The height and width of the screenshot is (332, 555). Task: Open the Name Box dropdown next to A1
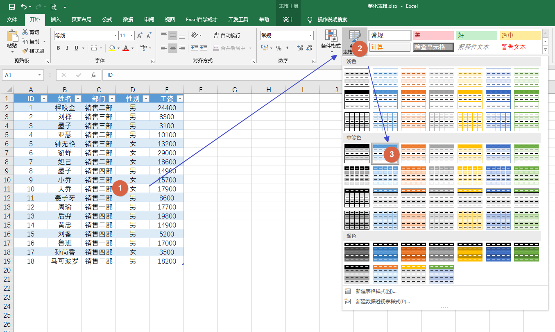point(40,75)
